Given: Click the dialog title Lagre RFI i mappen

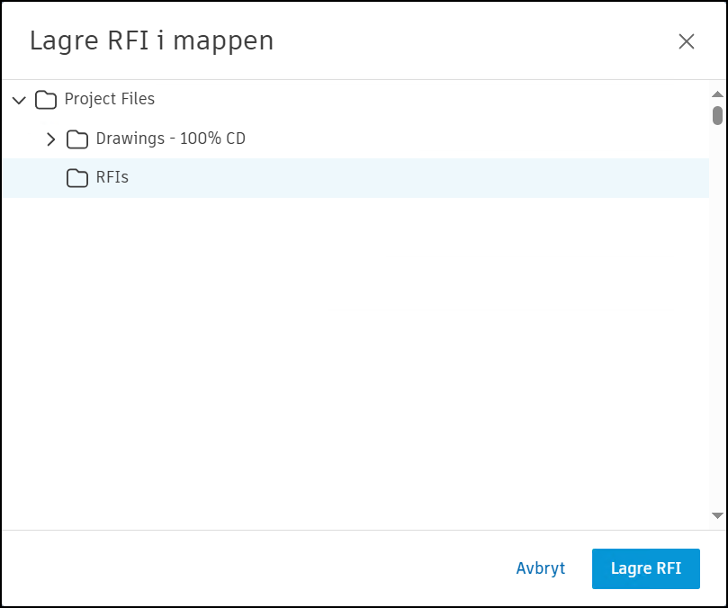Looking at the screenshot, I should pos(151,41).
